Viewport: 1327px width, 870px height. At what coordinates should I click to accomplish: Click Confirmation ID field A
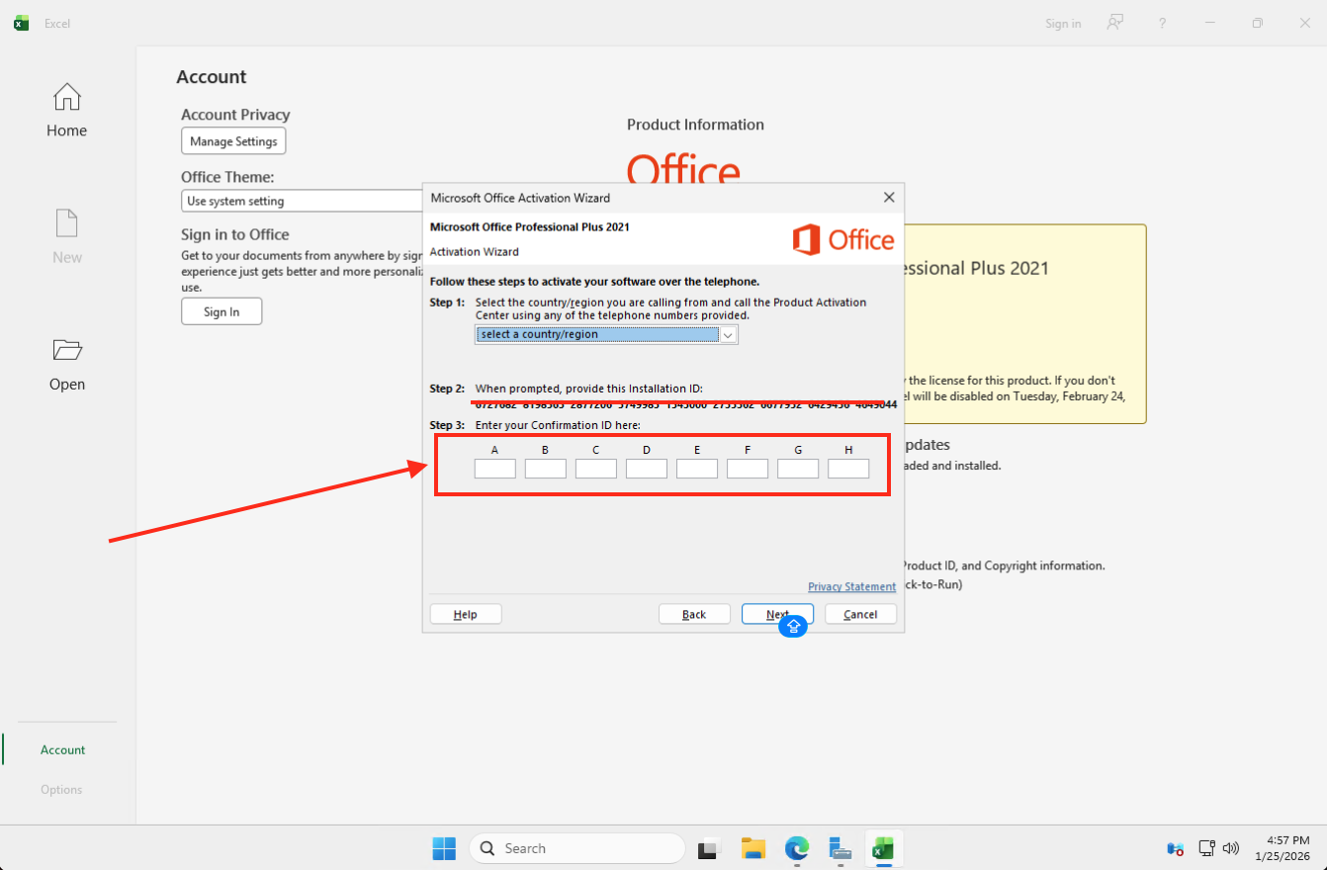coord(494,469)
